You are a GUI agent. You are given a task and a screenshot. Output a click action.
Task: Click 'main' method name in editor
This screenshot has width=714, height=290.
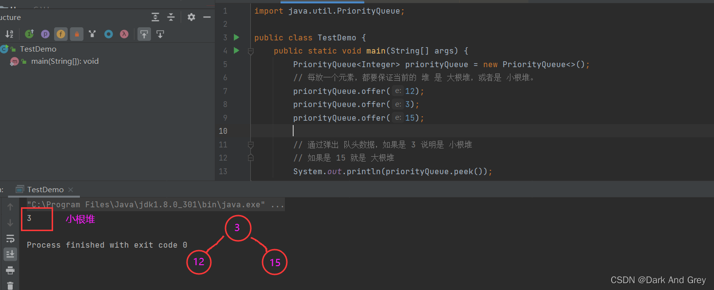point(376,51)
